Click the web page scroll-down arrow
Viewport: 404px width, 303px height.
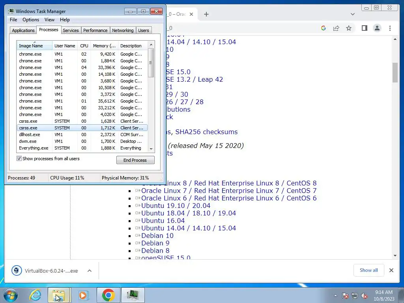coord(395,256)
